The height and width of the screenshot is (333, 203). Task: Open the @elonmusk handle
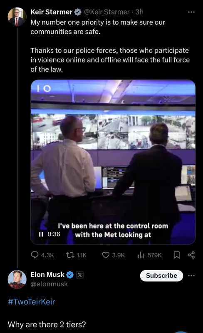[49, 284]
